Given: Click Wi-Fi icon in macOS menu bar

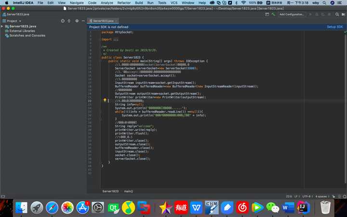Looking at the screenshot, I should pos(243,3).
